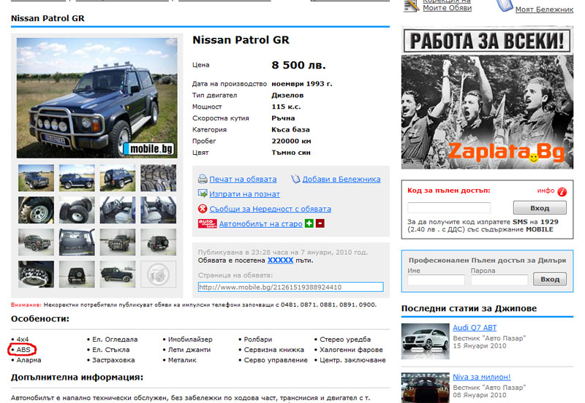The height and width of the screenshot is (403, 585).
Task: Click the 8 500 лв. price text
Action: point(298,65)
